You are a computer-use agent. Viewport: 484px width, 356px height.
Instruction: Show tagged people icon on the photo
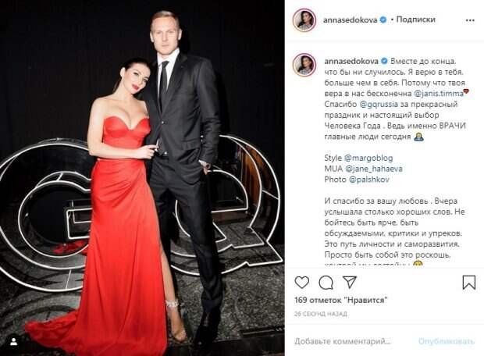[x=13, y=342]
